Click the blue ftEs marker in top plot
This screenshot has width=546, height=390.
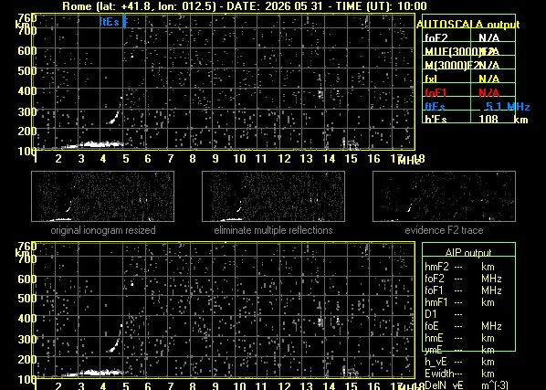[x=113, y=22]
